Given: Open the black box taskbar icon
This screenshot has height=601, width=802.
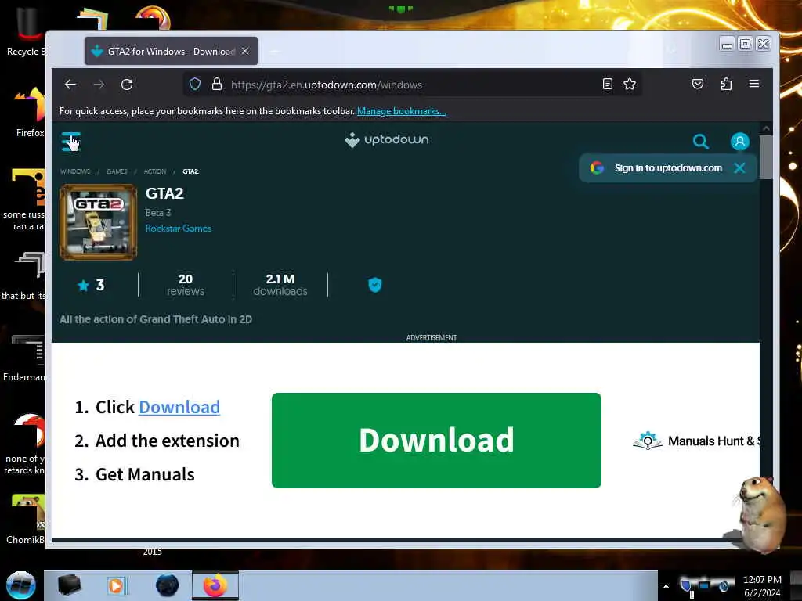Looking at the screenshot, I should click(x=69, y=585).
